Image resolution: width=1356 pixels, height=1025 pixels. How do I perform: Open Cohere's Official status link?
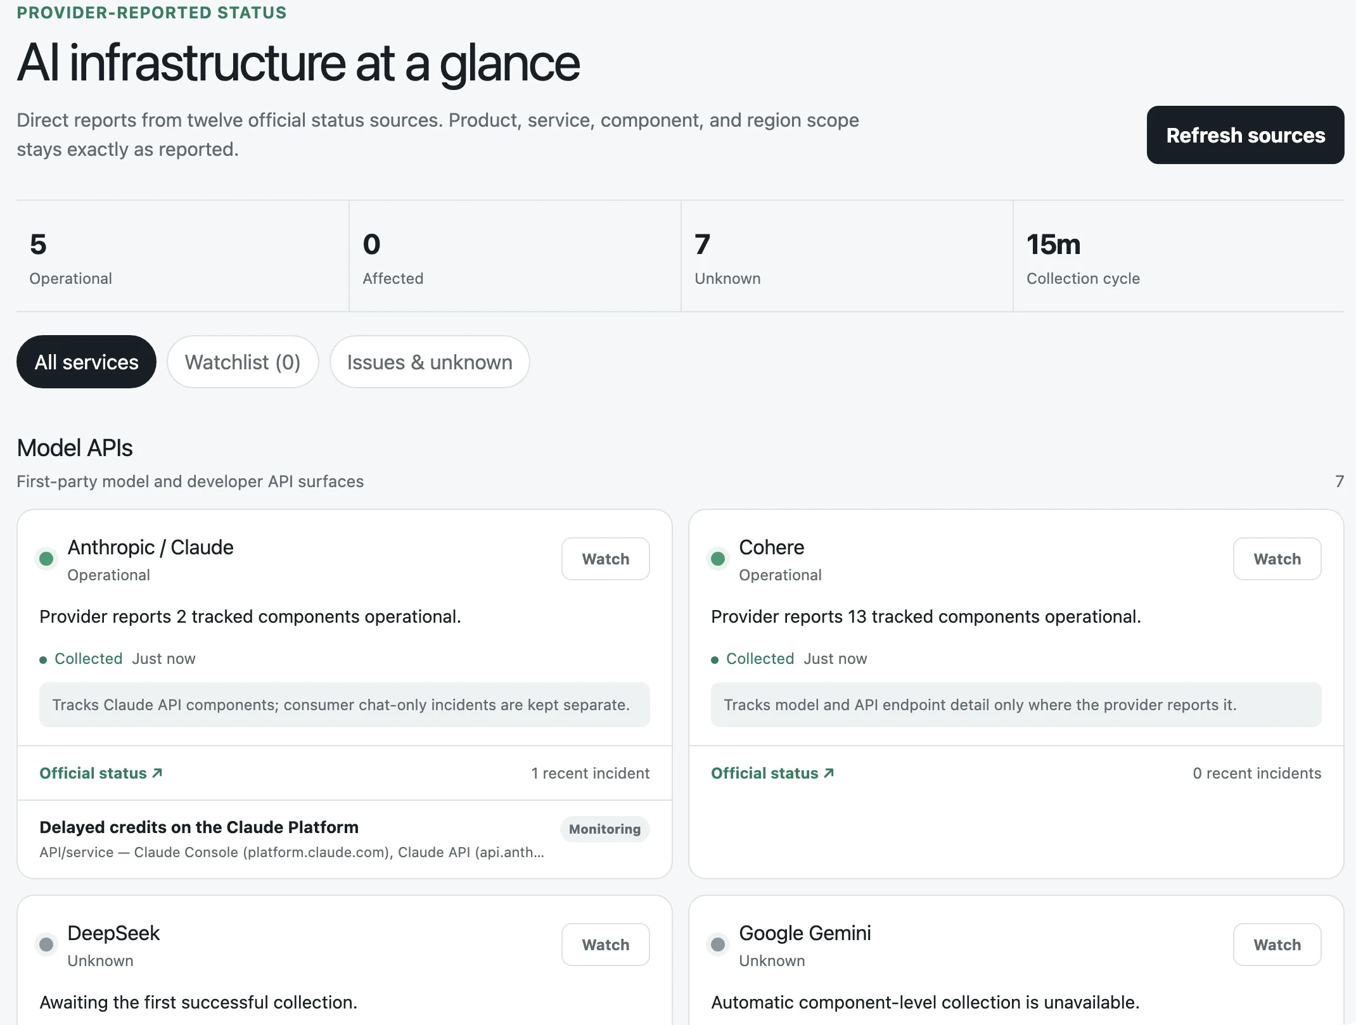pyautogui.click(x=772, y=773)
